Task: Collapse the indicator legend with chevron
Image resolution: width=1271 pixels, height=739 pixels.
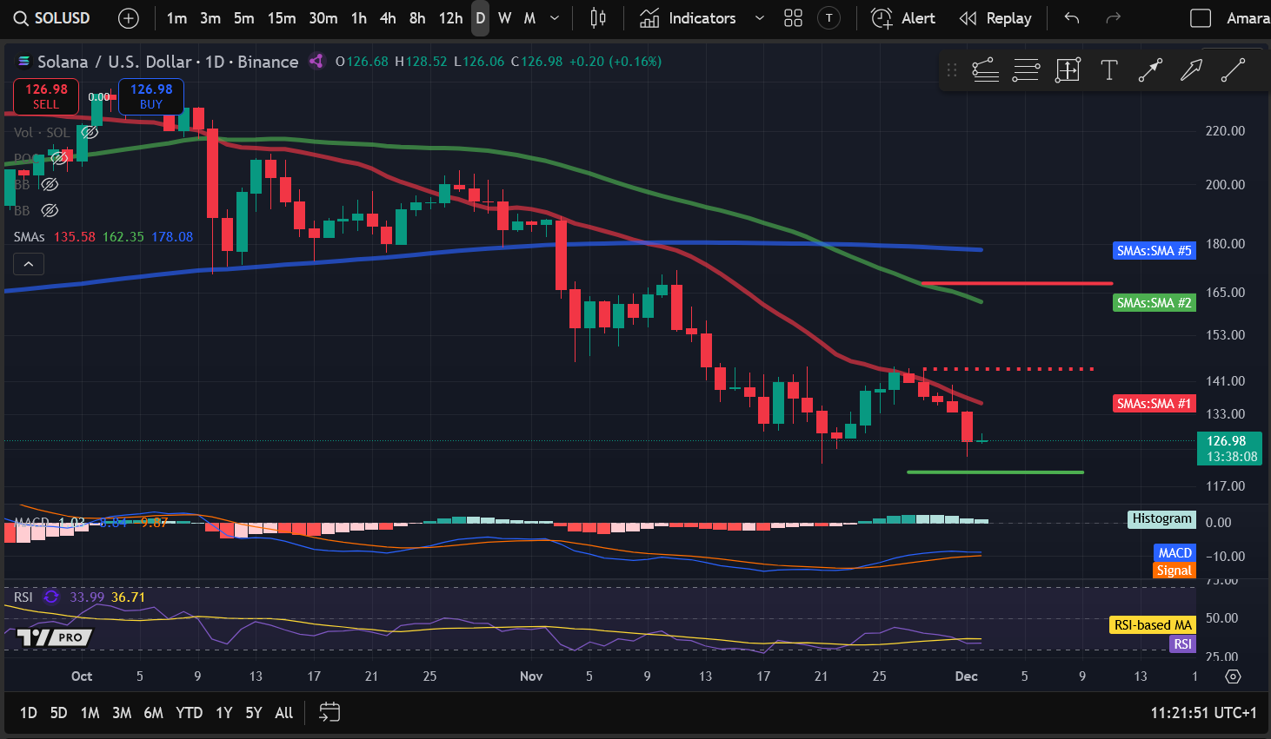Action: tap(29, 264)
